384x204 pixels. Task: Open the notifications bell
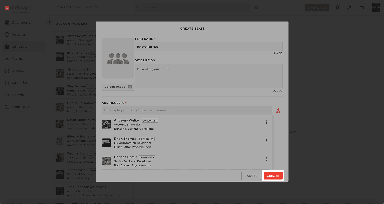tap(337, 7)
